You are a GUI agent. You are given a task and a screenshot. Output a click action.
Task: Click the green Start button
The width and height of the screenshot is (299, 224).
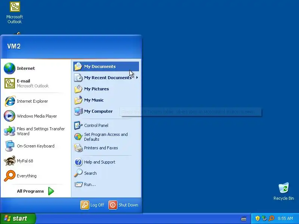coord(18,218)
